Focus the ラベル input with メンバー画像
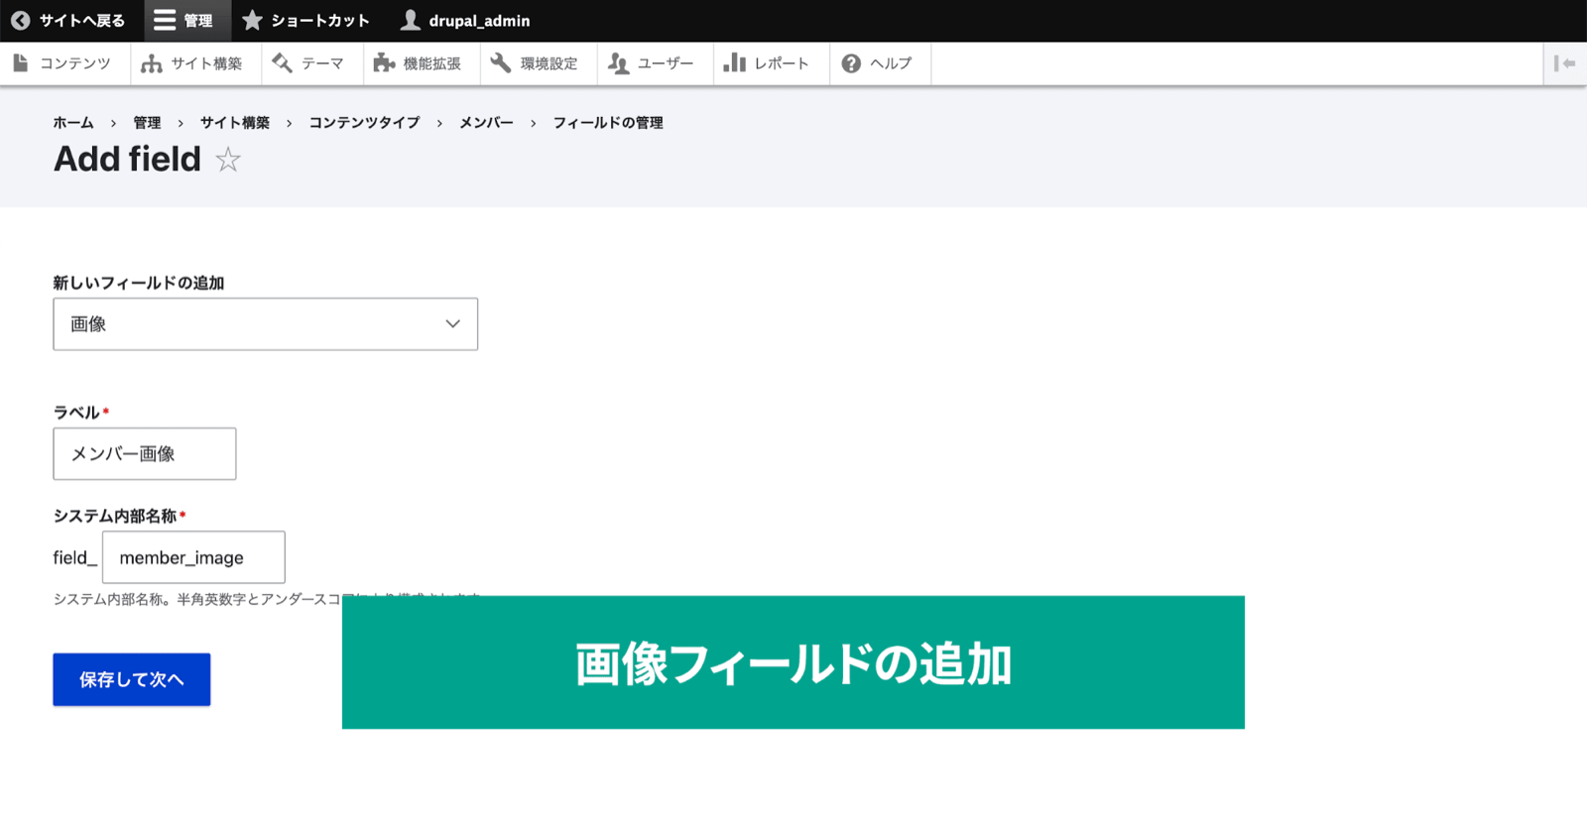The image size is (1587, 827). pyautogui.click(x=145, y=454)
